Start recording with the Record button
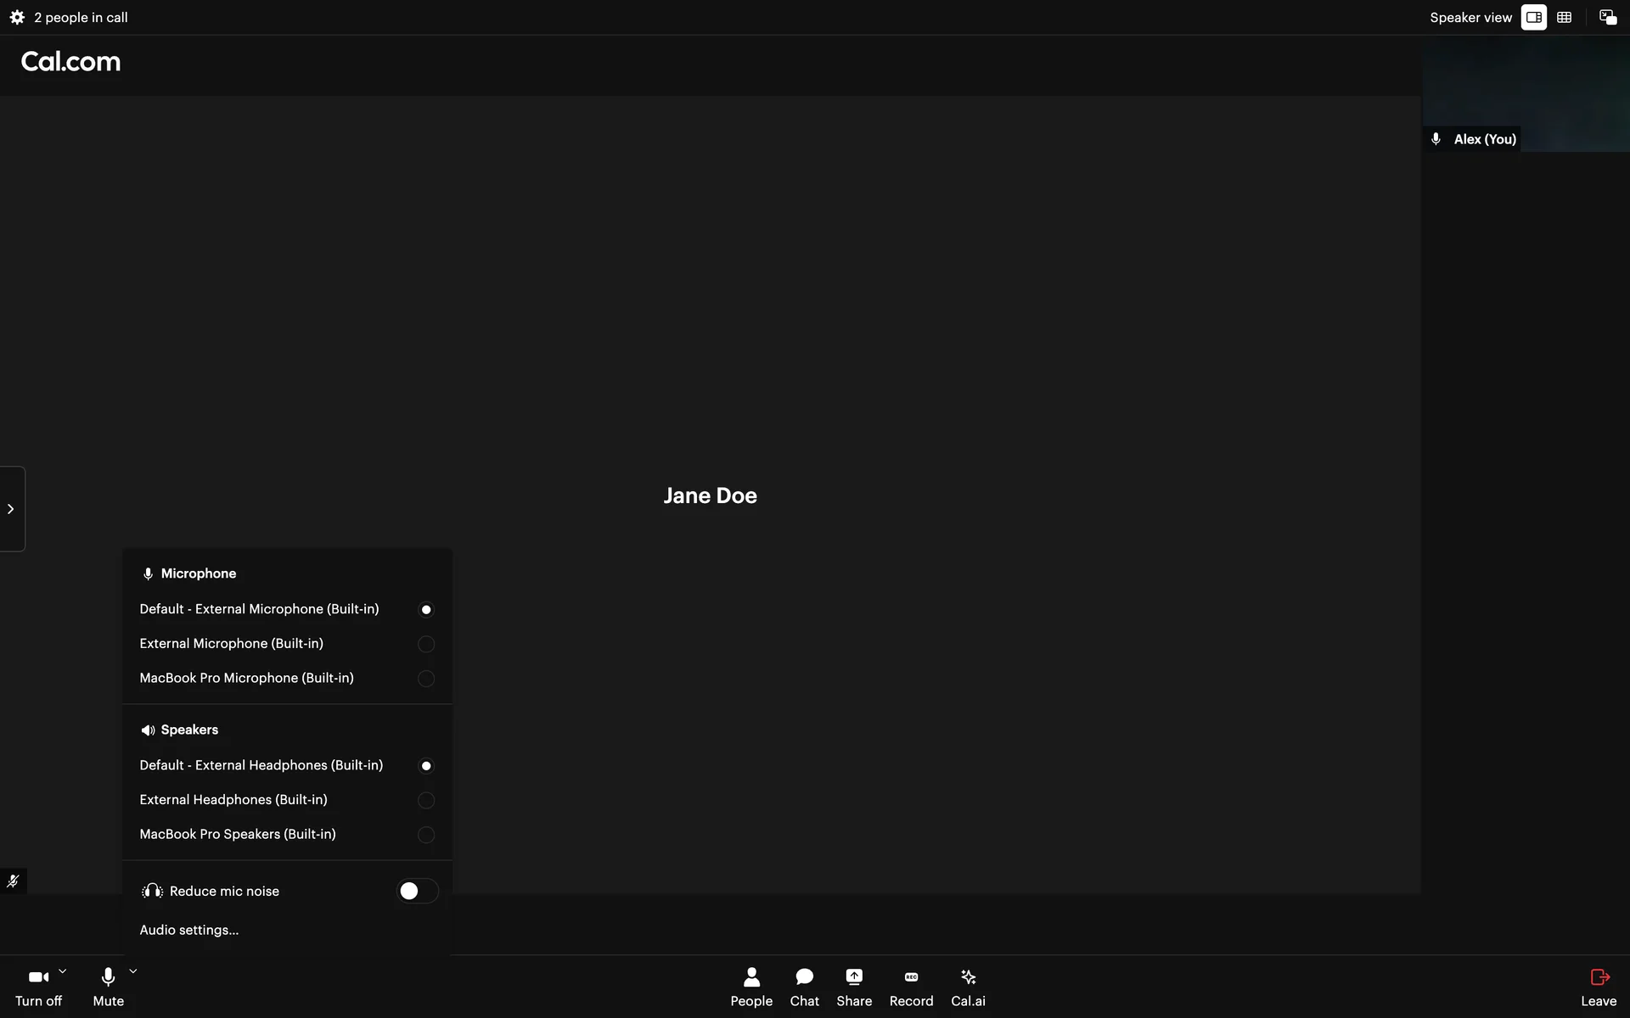Screen dimensions: 1630x1018 [911, 987]
